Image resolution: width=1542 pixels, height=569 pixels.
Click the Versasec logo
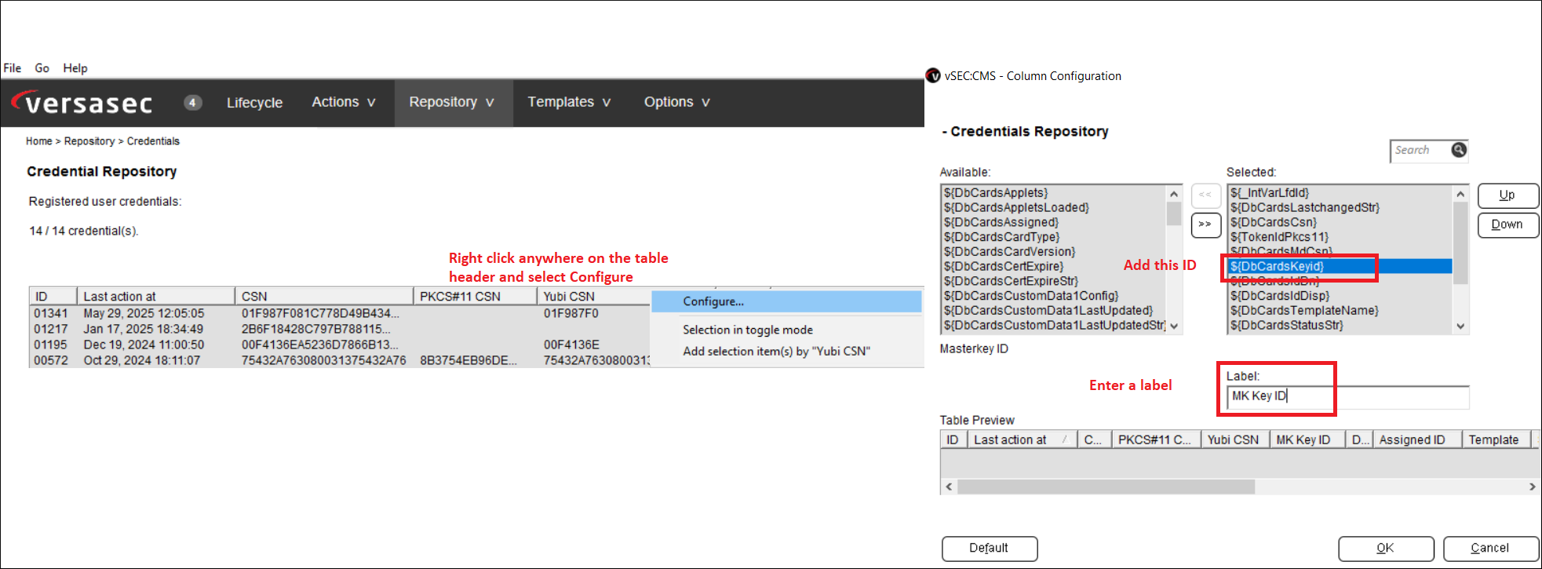[x=82, y=103]
